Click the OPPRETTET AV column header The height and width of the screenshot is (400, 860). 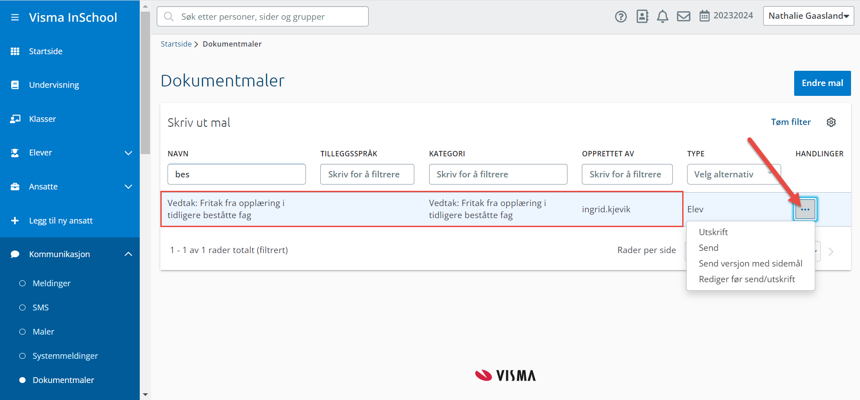coord(608,154)
